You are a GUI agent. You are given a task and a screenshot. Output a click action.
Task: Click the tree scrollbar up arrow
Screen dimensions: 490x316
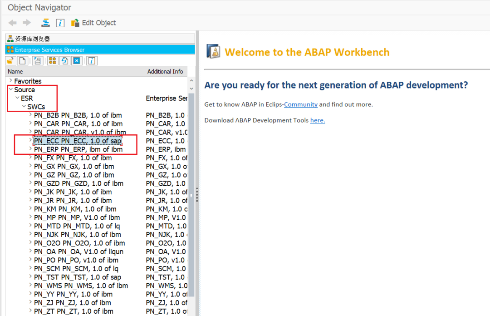pos(191,80)
